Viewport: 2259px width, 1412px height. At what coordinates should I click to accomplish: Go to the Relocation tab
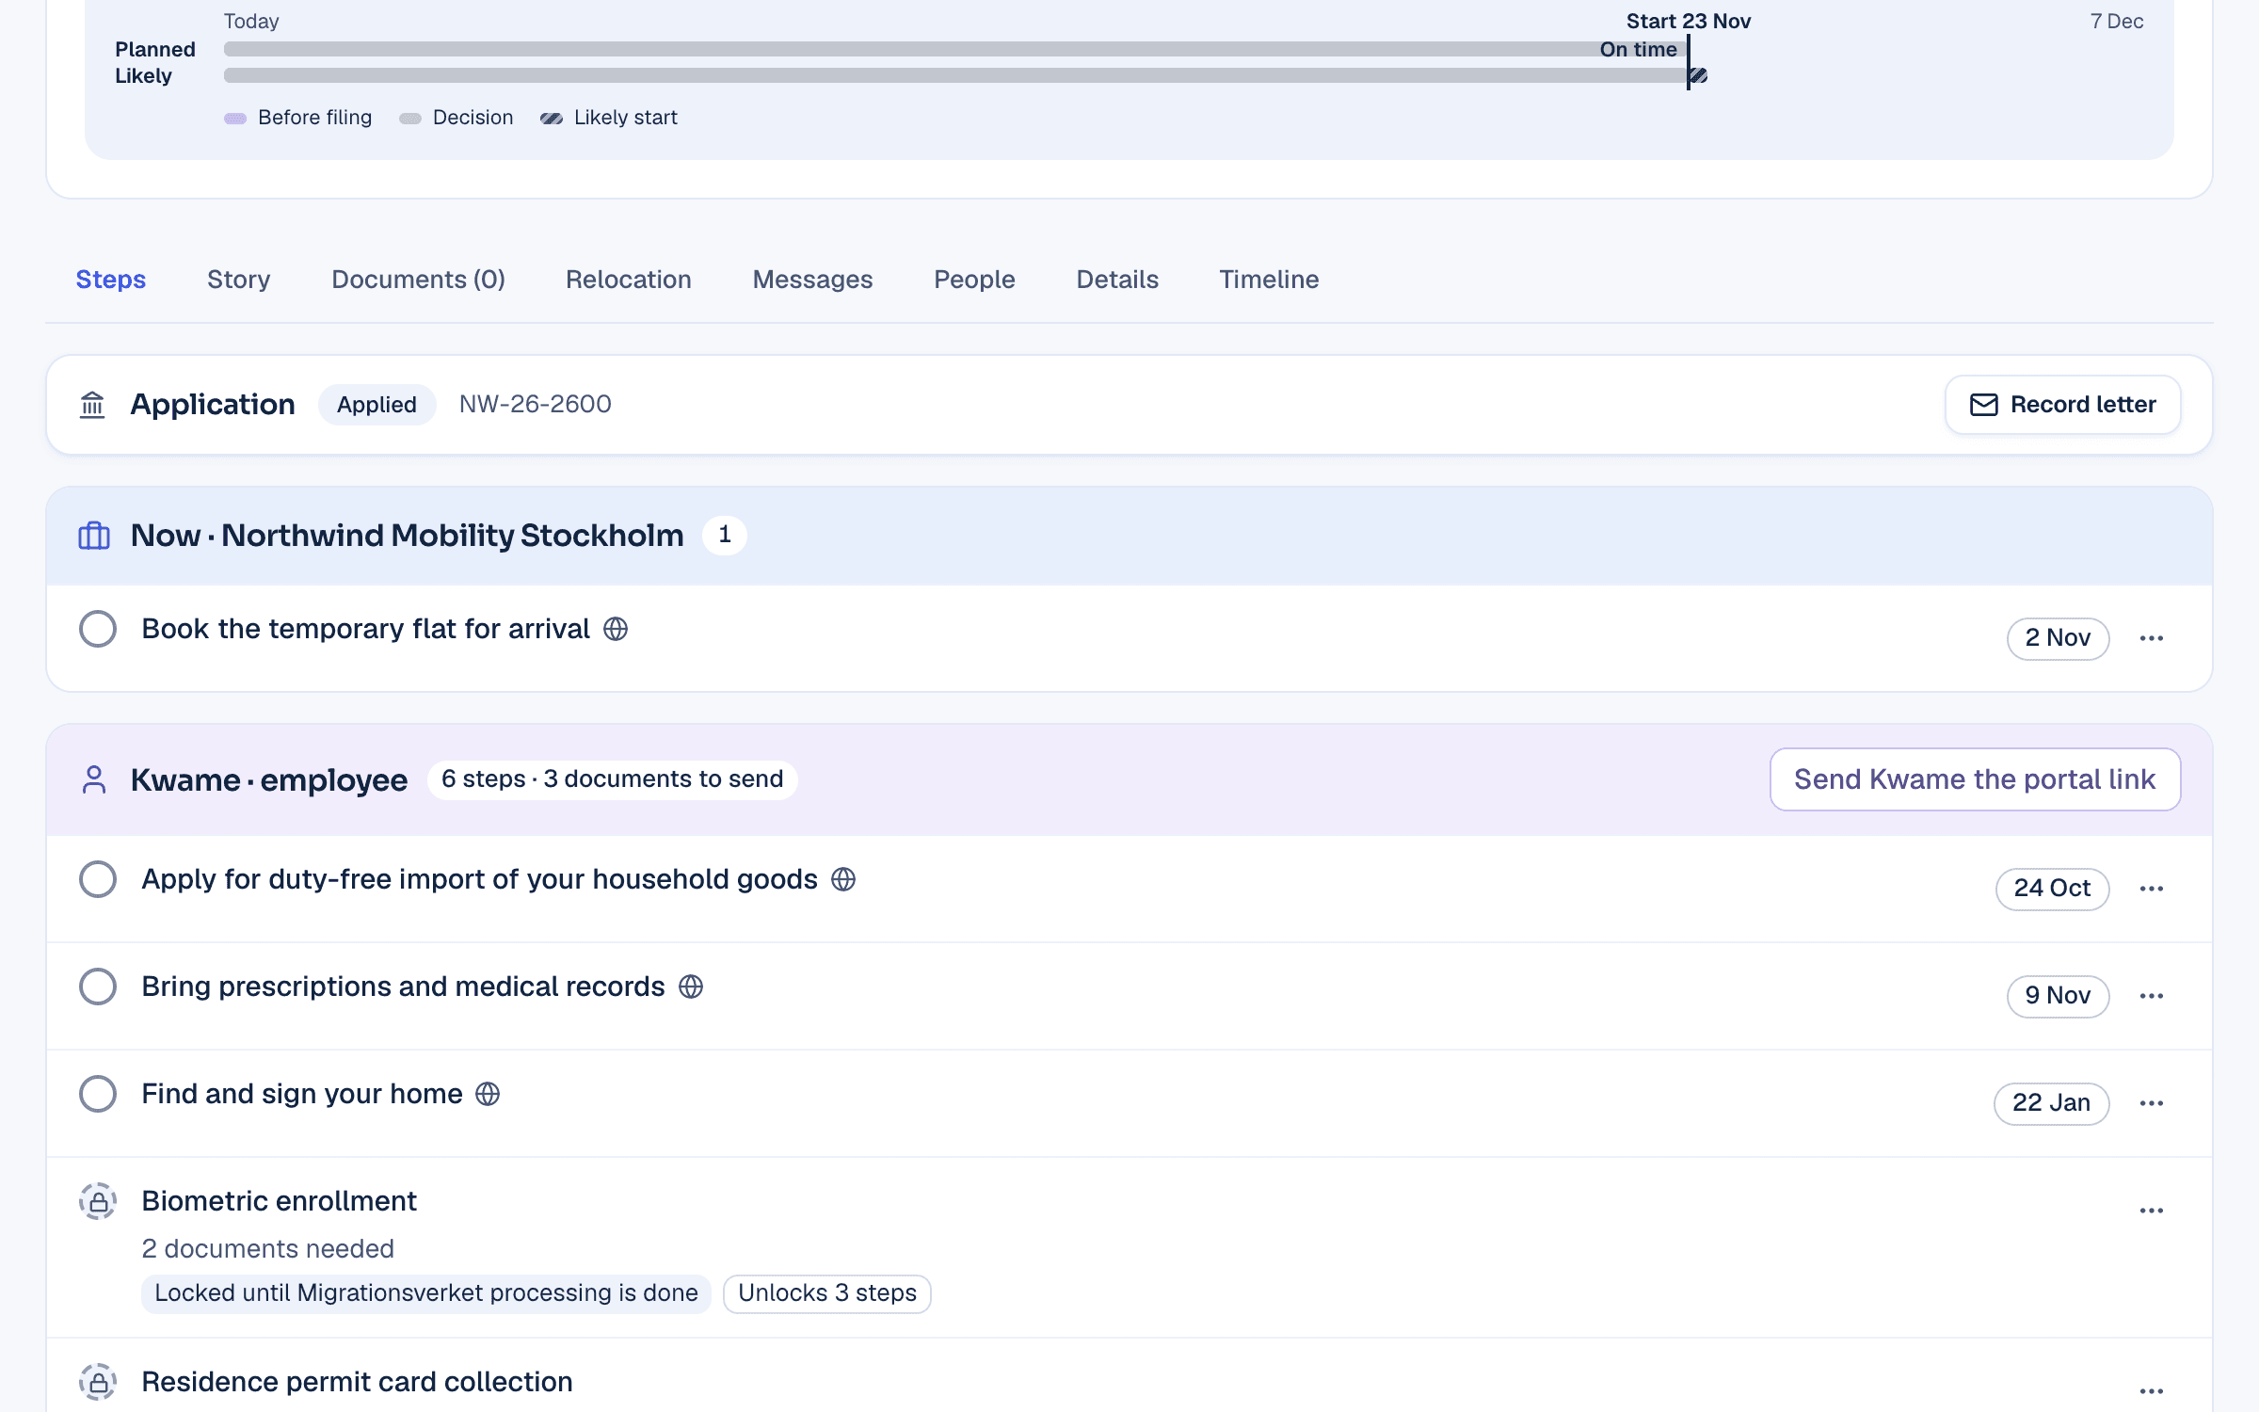click(629, 280)
